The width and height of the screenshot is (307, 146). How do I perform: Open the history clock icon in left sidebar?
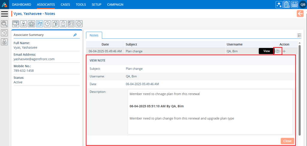(4, 33)
